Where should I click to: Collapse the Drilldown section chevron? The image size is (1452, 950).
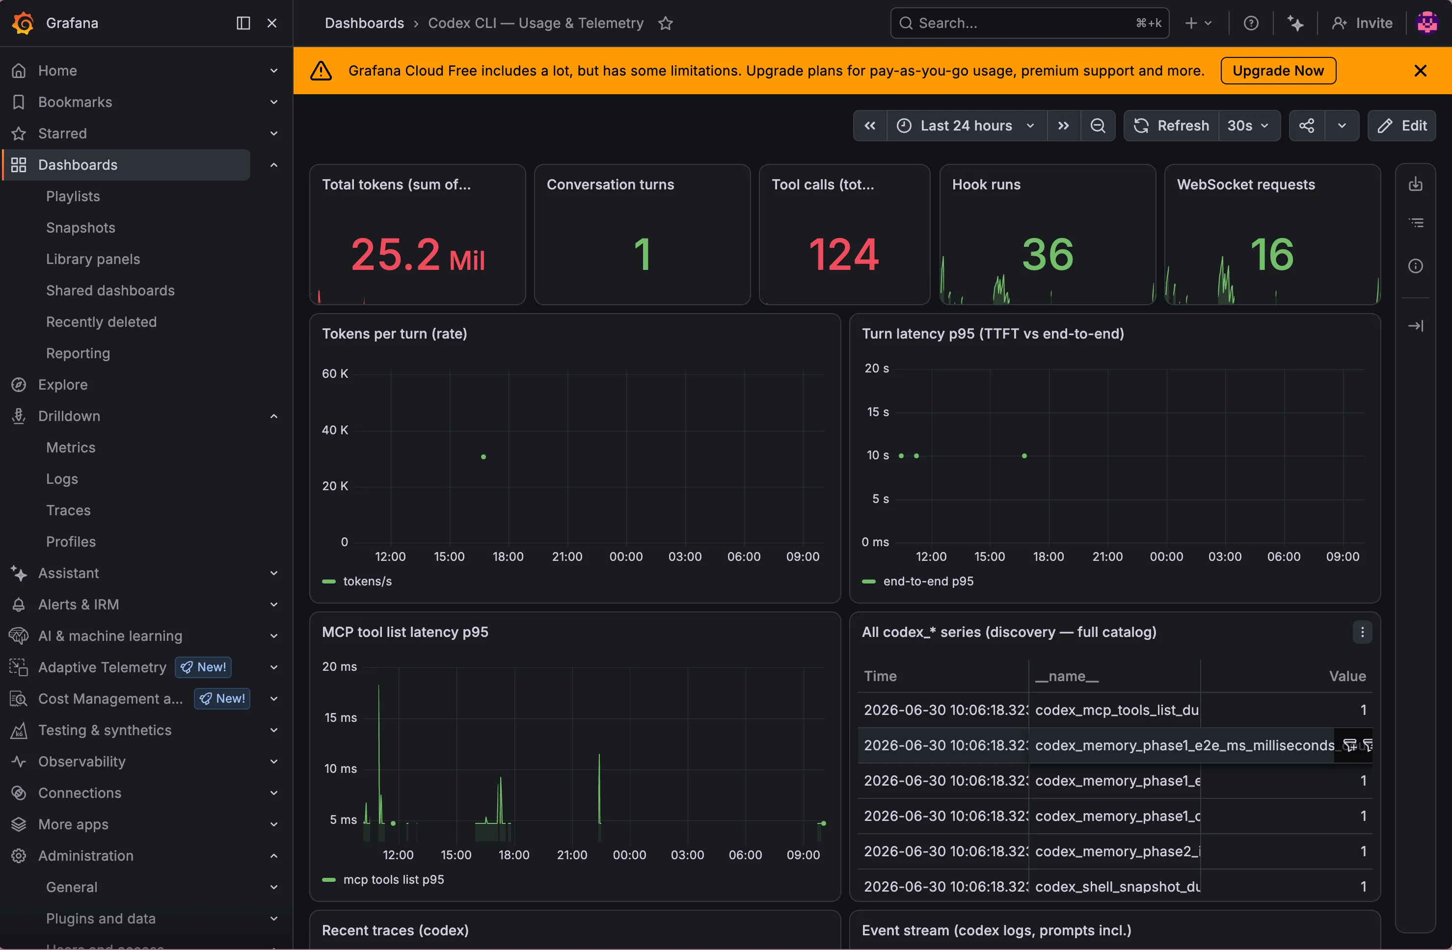coord(274,416)
